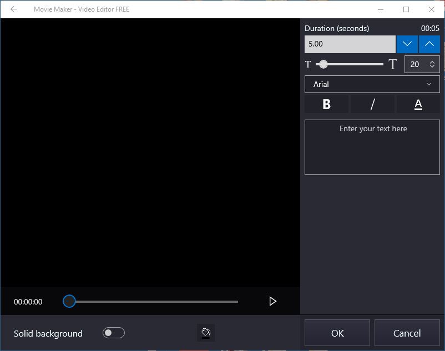445x351 pixels.
Task: Adjust the font size slider thumb
Action: [323, 64]
